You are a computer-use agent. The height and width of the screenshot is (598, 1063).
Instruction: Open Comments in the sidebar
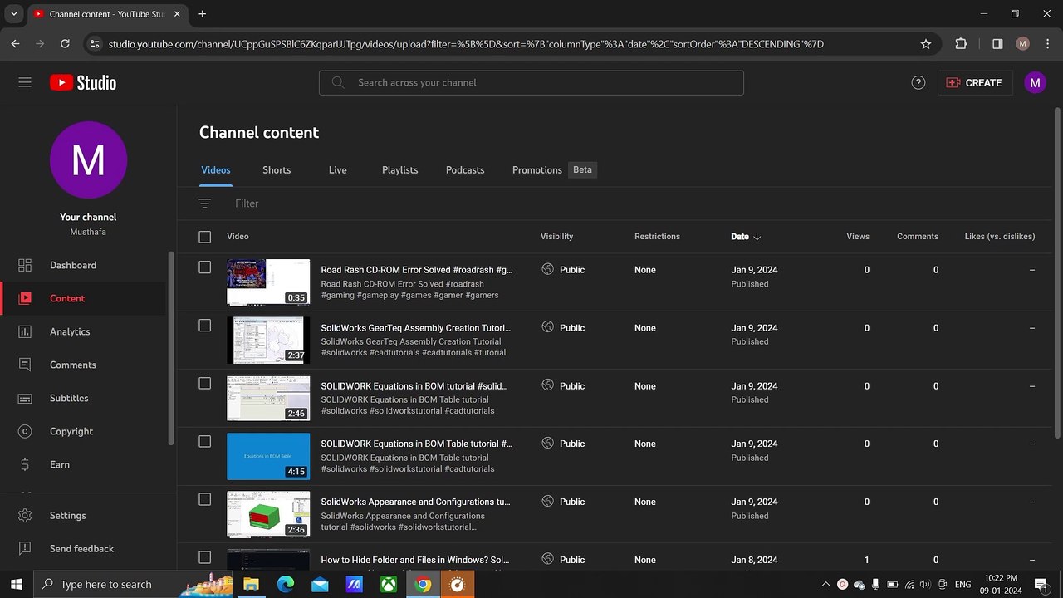pos(83,365)
